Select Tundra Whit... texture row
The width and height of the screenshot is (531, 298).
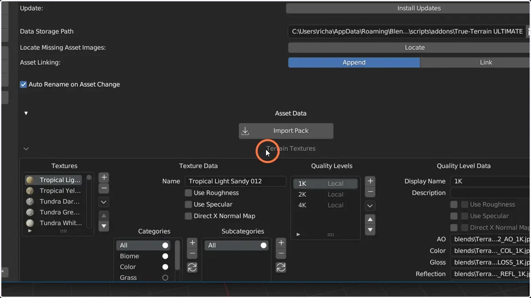[54, 223]
